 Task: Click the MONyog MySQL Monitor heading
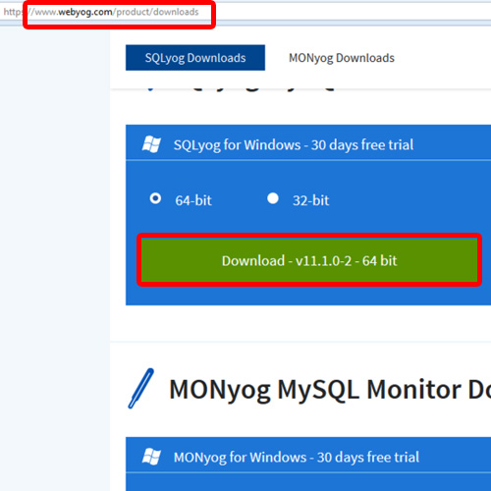pyautogui.click(x=330, y=390)
